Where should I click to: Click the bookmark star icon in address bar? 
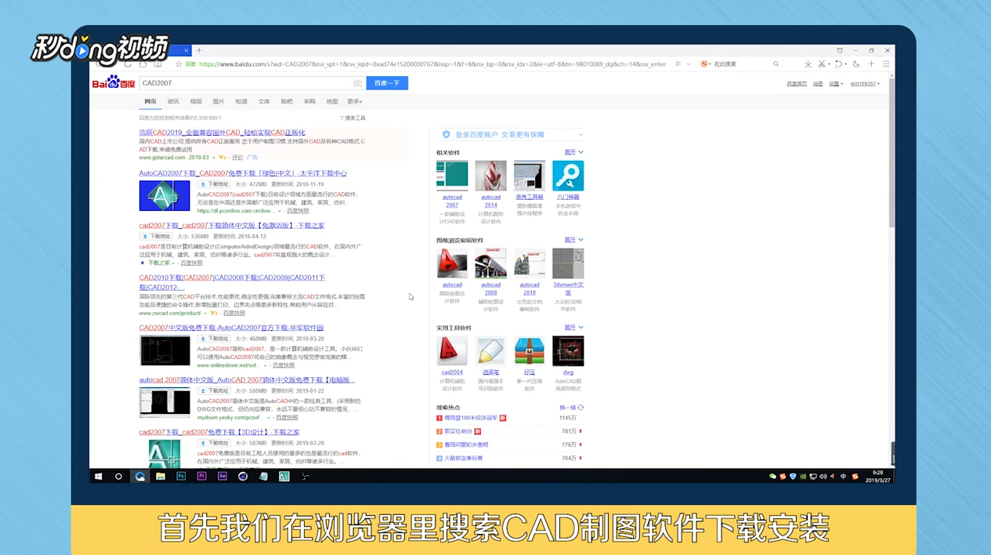click(x=179, y=64)
